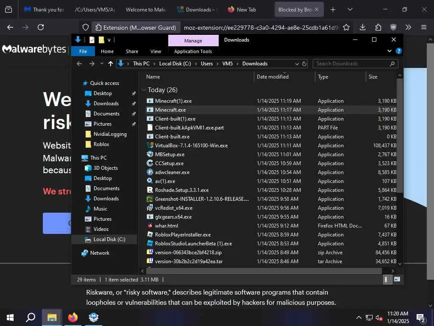Click the Explorer Help question mark icon
This screenshot has height=326, width=434.
click(398, 51)
